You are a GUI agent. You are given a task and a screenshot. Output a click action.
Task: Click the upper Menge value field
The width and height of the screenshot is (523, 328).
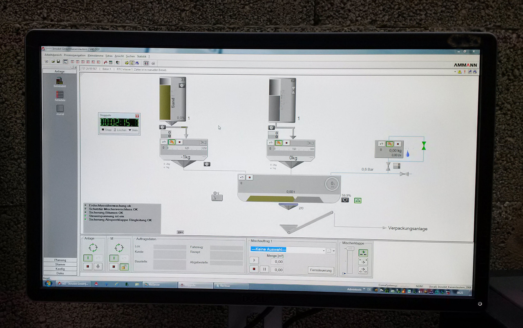point(277,262)
